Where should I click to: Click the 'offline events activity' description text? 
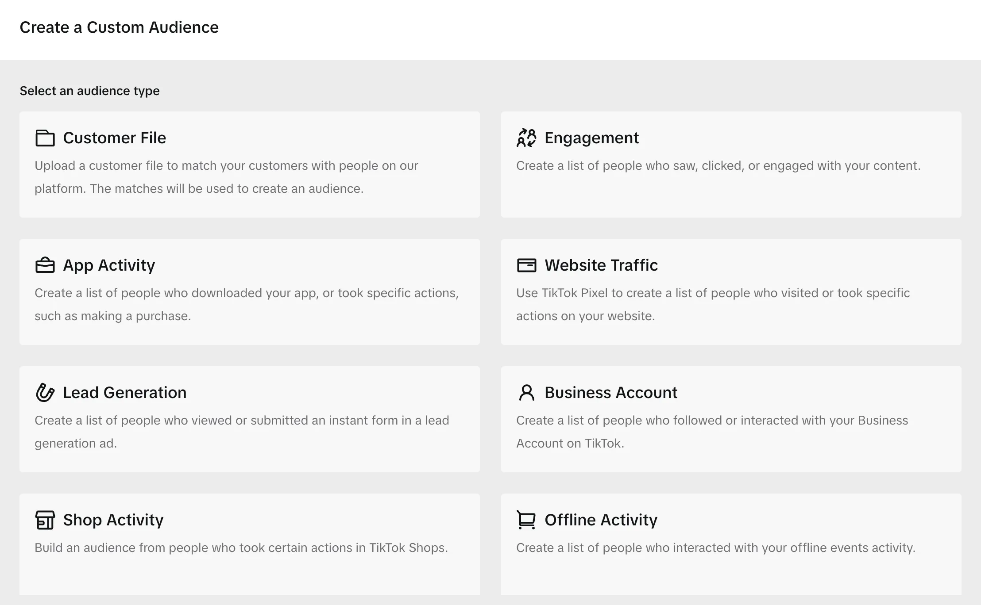click(x=716, y=548)
